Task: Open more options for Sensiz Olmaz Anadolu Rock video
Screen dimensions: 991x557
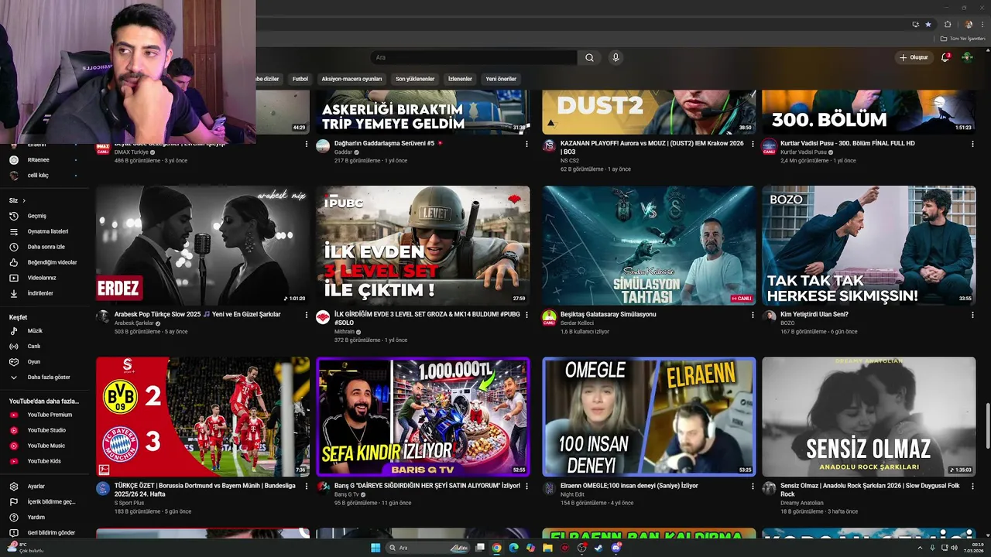Action: [972, 487]
